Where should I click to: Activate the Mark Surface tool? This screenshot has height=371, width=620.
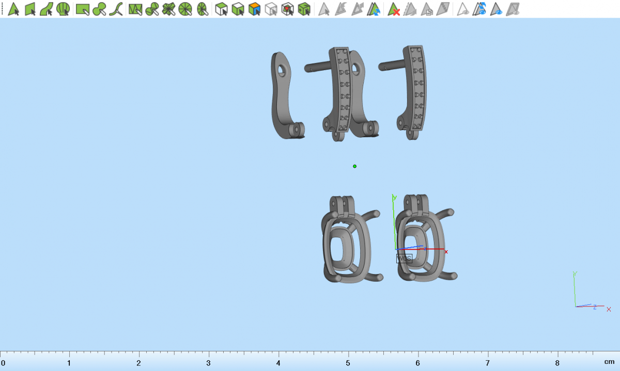[47, 9]
